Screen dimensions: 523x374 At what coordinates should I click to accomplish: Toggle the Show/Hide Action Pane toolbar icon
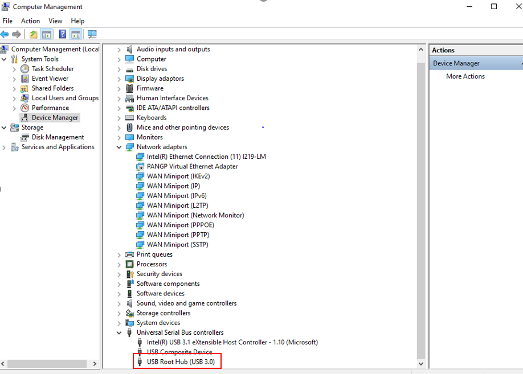pyautogui.click(x=76, y=34)
